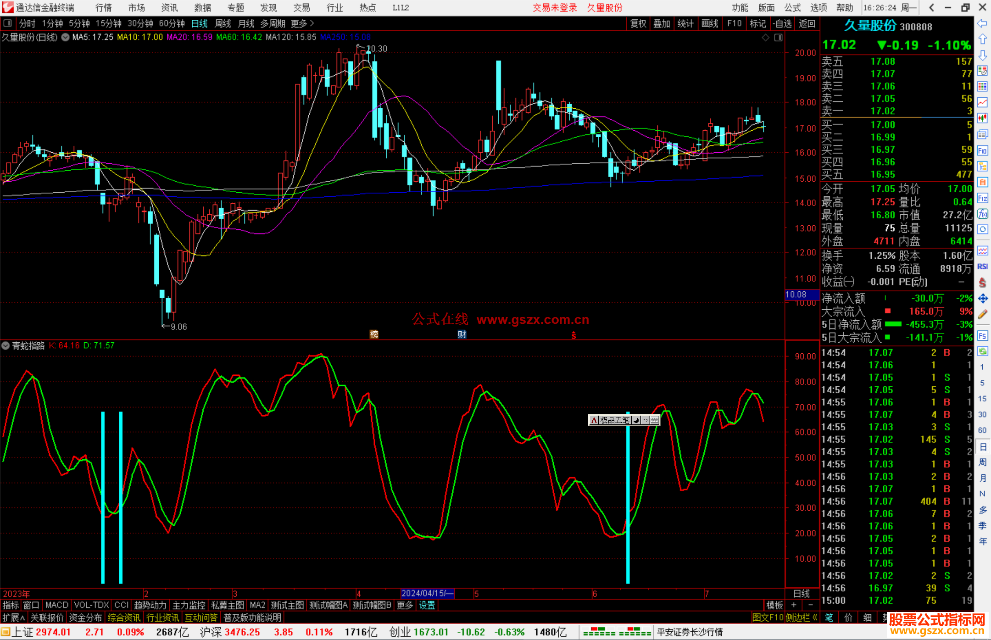This screenshot has width=991, height=640.
Task: Open the F10 company info sidebar icon
Action: (x=982, y=150)
